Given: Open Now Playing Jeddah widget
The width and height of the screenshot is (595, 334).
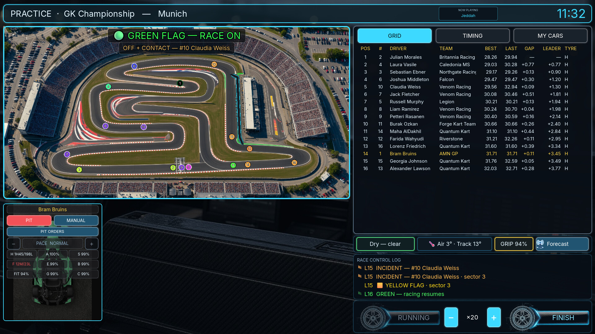Looking at the screenshot, I should 468,14.
